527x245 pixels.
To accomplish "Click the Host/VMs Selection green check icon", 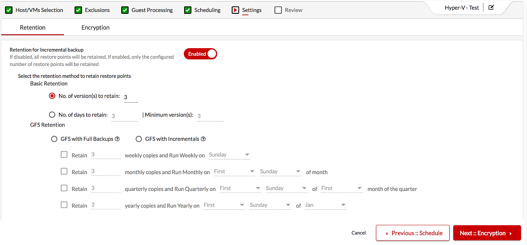I will (9, 10).
